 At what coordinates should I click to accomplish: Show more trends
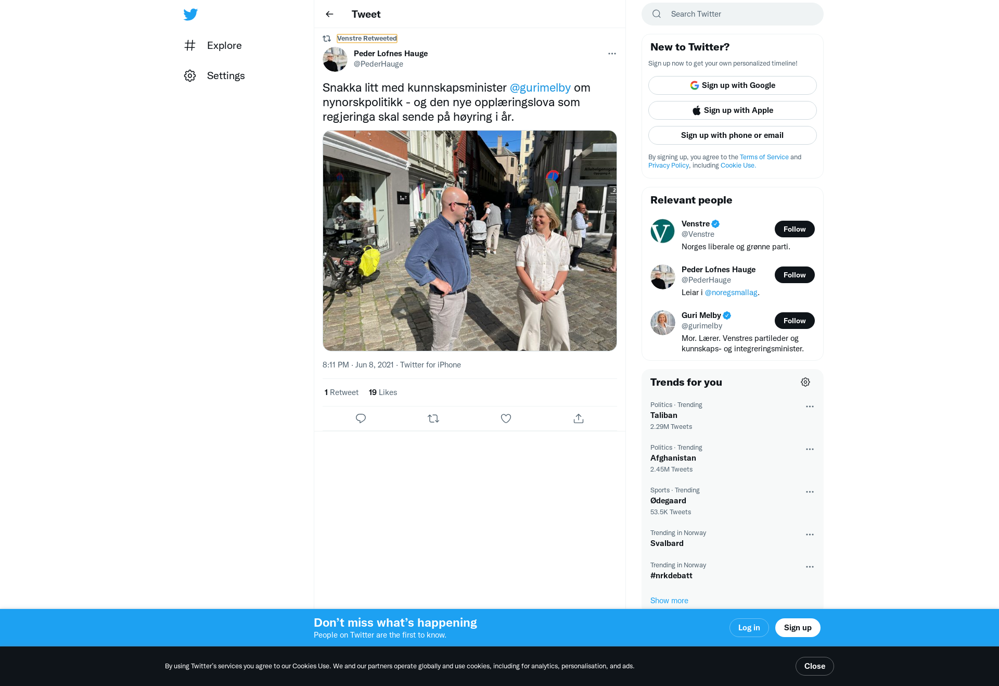669,601
